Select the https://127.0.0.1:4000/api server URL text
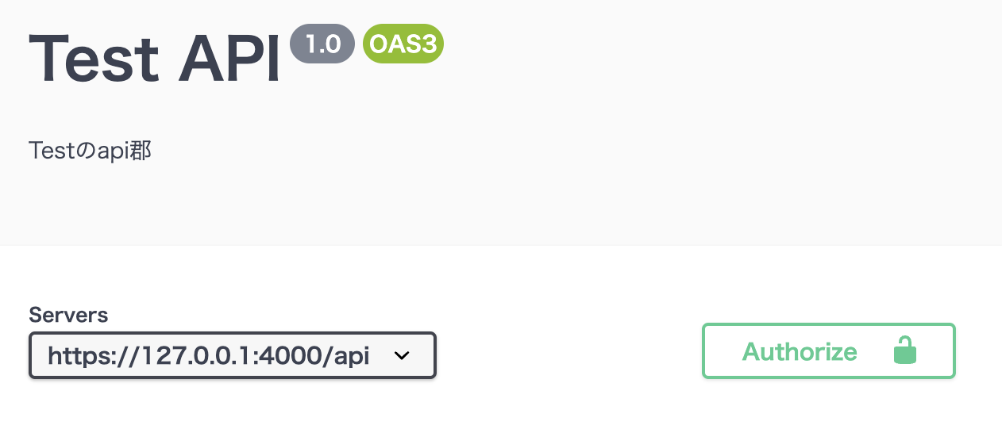 coord(209,355)
